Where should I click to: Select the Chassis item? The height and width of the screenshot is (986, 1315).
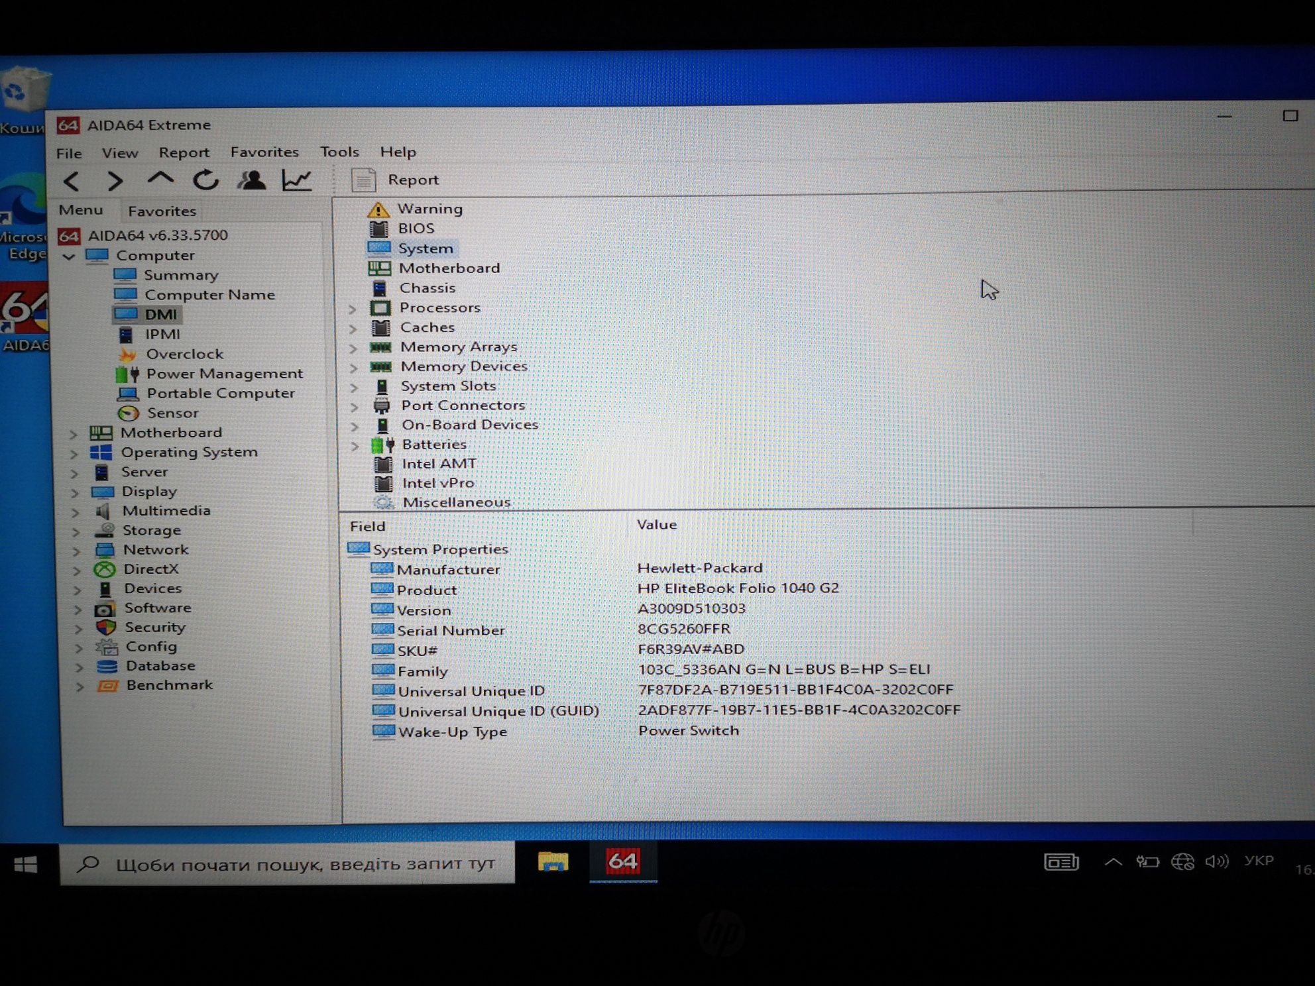click(x=427, y=288)
